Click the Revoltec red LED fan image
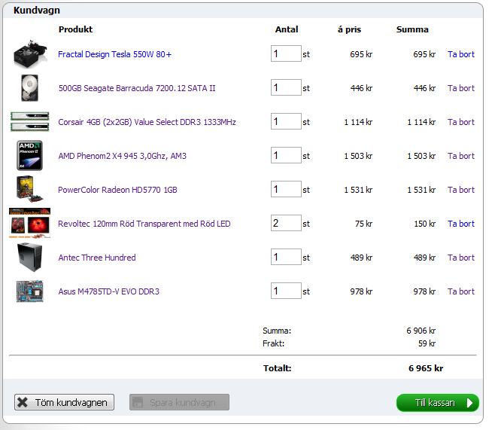492x430 pixels. [30, 224]
